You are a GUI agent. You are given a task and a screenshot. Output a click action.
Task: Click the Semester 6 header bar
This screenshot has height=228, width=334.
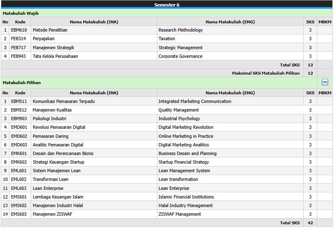coord(166,5)
